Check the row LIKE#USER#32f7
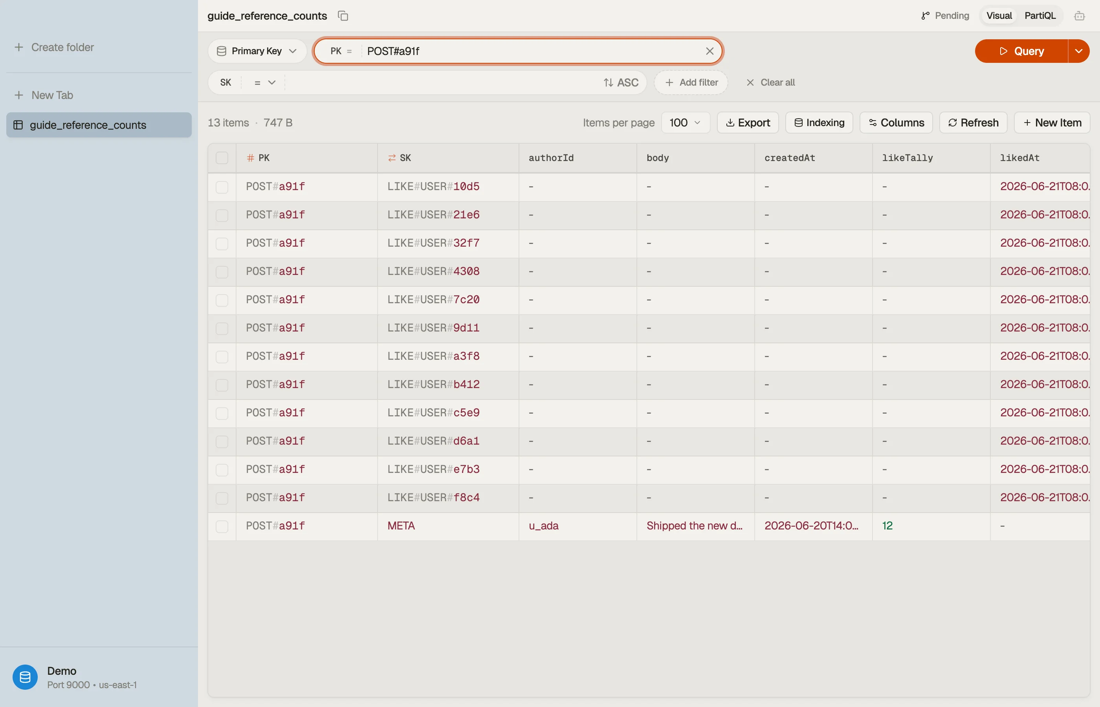The width and height of the screenshot is (1100, 707). pos(222,243)
